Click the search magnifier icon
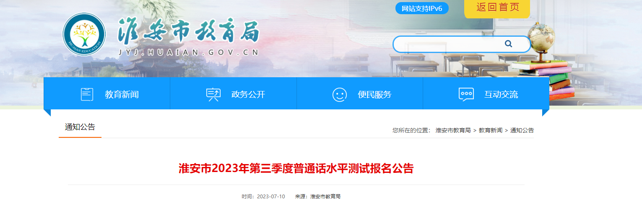The width and height of the screenshot is (642, 210). 508,44
